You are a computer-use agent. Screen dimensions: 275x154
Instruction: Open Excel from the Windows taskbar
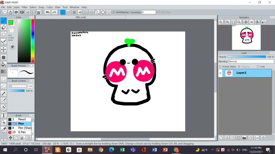[x=122, y=150]
